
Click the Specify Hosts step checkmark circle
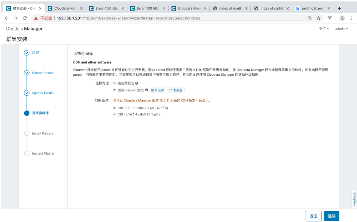click(27, 93)
